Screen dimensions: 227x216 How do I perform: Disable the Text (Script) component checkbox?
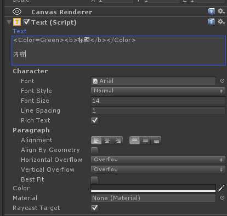pos(26,22)
